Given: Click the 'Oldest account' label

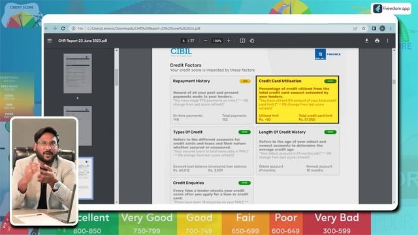Looking at the screenshot, I should [x=271, y=166].
